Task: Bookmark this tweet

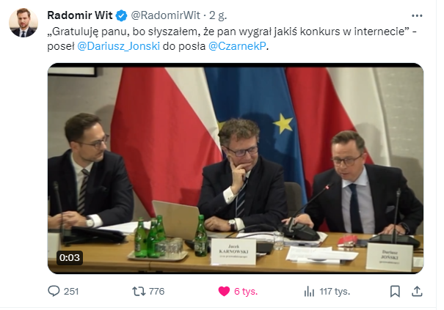Action: point(395,291)
